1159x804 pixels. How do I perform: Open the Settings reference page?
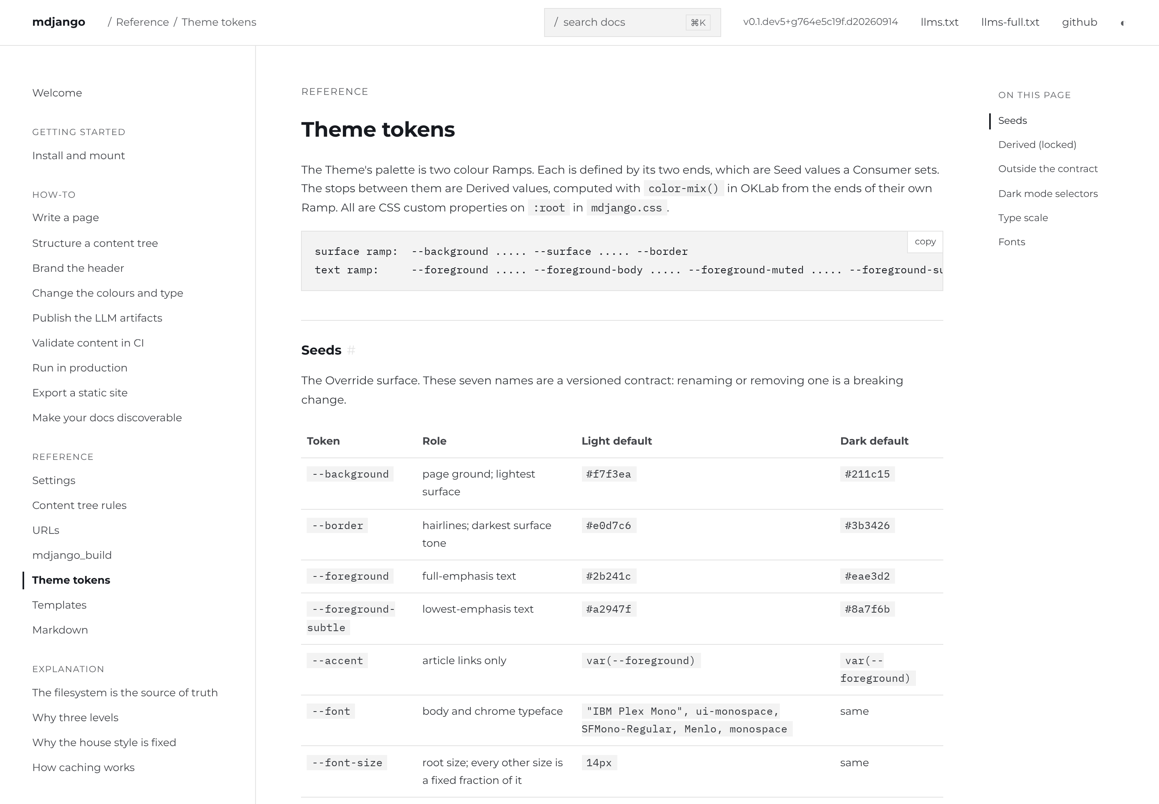54,480
